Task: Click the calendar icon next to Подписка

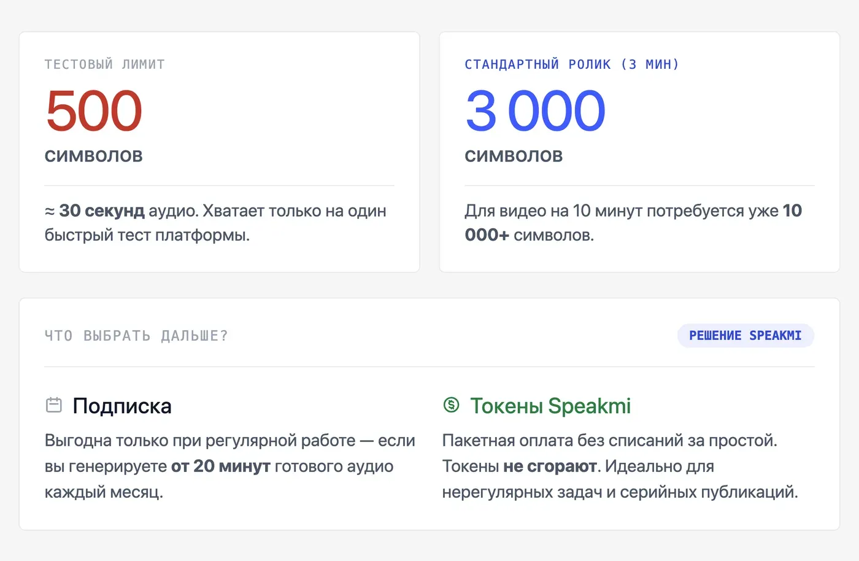Action: (x=54, y=405)
